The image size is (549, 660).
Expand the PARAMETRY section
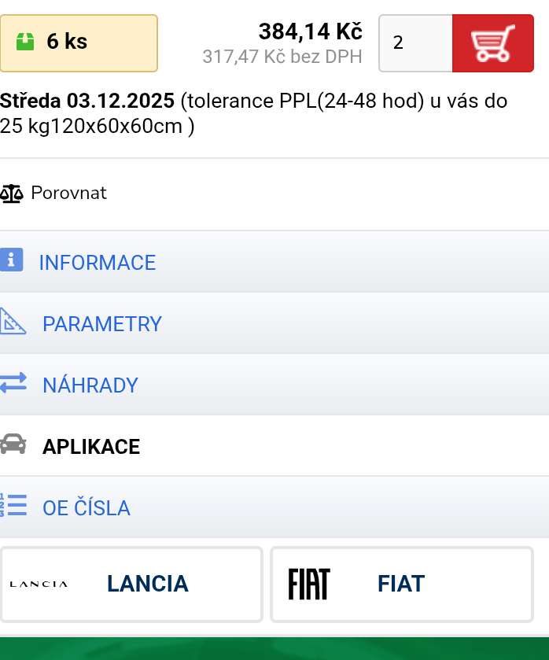click(x=102, y=323)
